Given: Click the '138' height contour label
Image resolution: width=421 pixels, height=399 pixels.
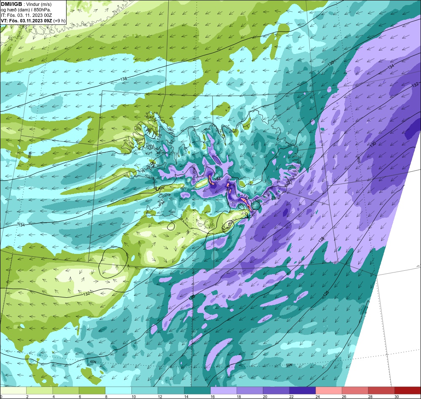Looking at the screenshot, I should coord(124,79).
